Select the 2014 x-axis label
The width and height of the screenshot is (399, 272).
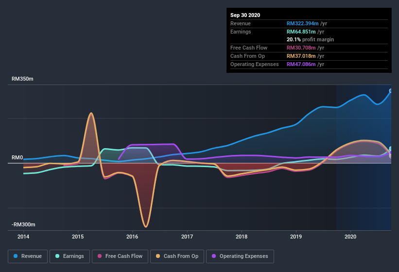point(23,237)
